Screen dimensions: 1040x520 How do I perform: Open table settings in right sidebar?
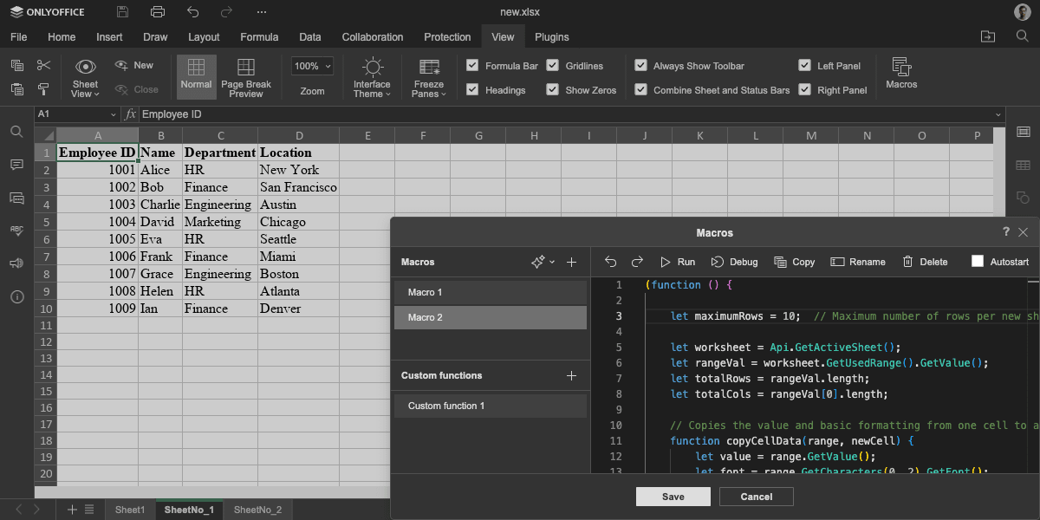click(1023, 165)
